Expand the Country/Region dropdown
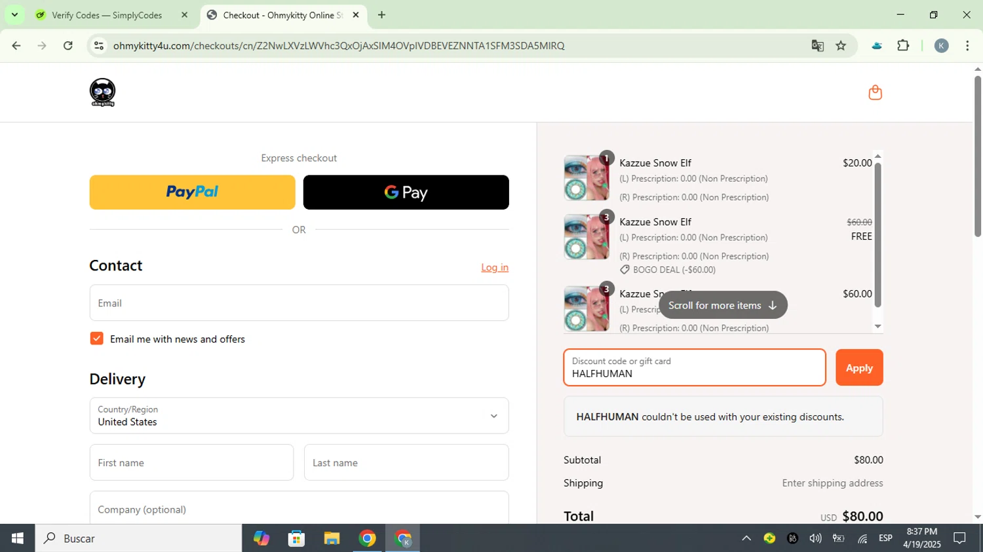The width and height of the screenshot is (983, 552). (299, 416)
